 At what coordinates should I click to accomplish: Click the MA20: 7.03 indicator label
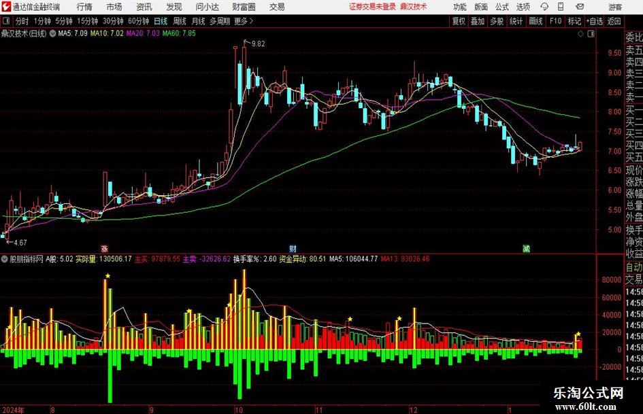tap(143, 33)
